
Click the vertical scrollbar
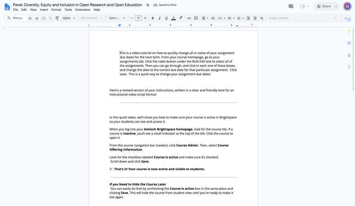(353, 59)
